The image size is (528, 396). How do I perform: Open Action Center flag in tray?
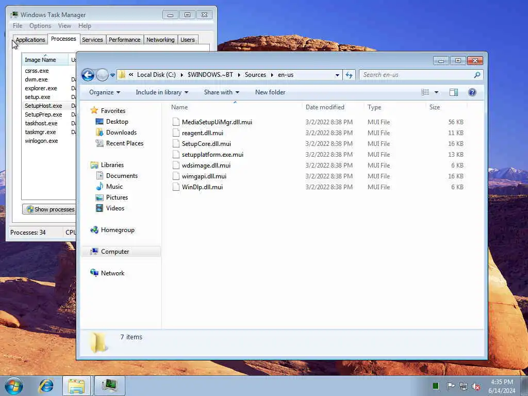point(451,386)
